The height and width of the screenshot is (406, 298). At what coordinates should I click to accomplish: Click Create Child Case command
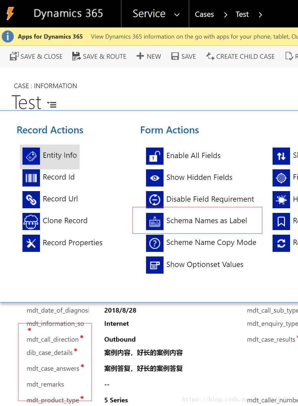pos(241,56)
